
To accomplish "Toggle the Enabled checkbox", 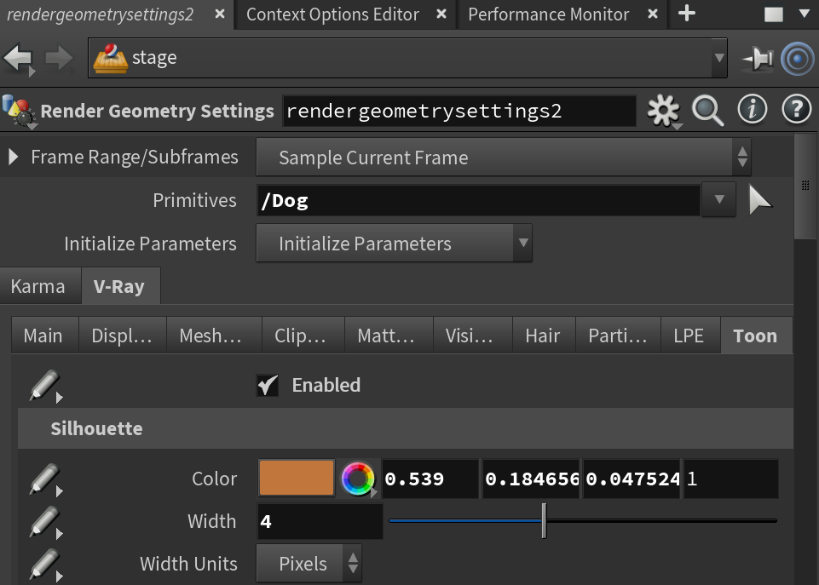I will coord(268,386).
